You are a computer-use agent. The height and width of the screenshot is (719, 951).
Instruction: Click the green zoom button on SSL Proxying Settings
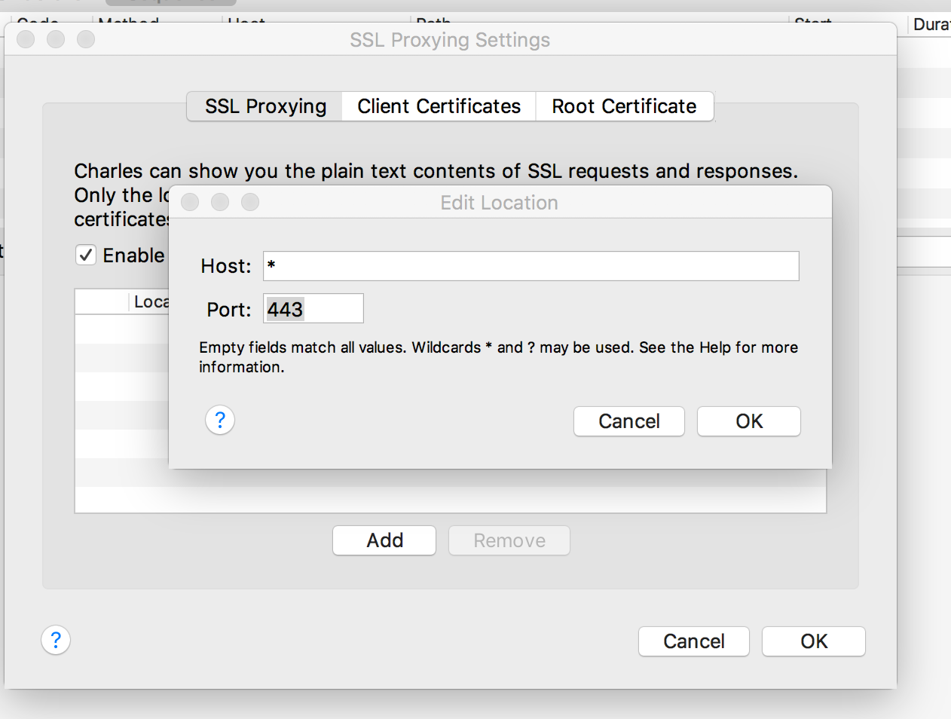[85, 39]
